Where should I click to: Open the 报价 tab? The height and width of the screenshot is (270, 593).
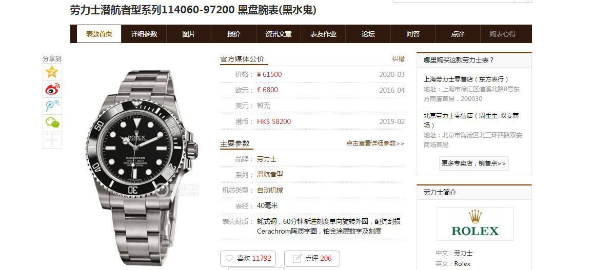tap(234, 34)
